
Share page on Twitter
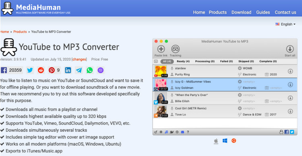point(30,70)
